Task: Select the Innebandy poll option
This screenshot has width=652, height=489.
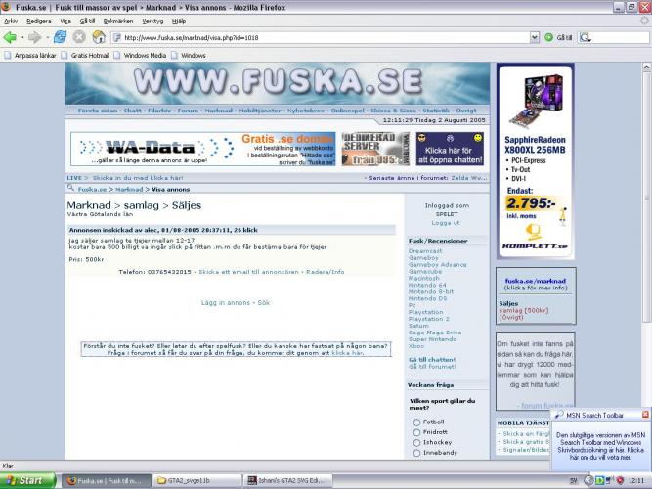Action: click(416, 453)
